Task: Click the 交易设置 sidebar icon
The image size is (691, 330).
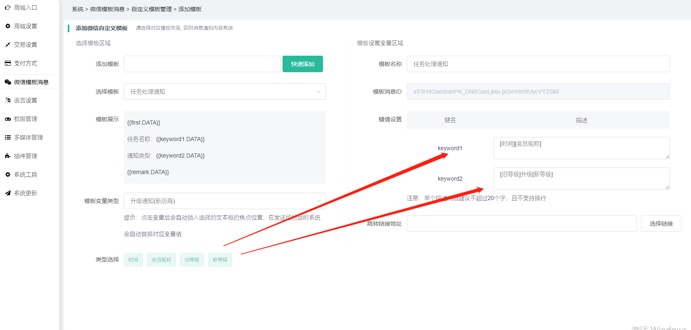Action: point(8,45)
